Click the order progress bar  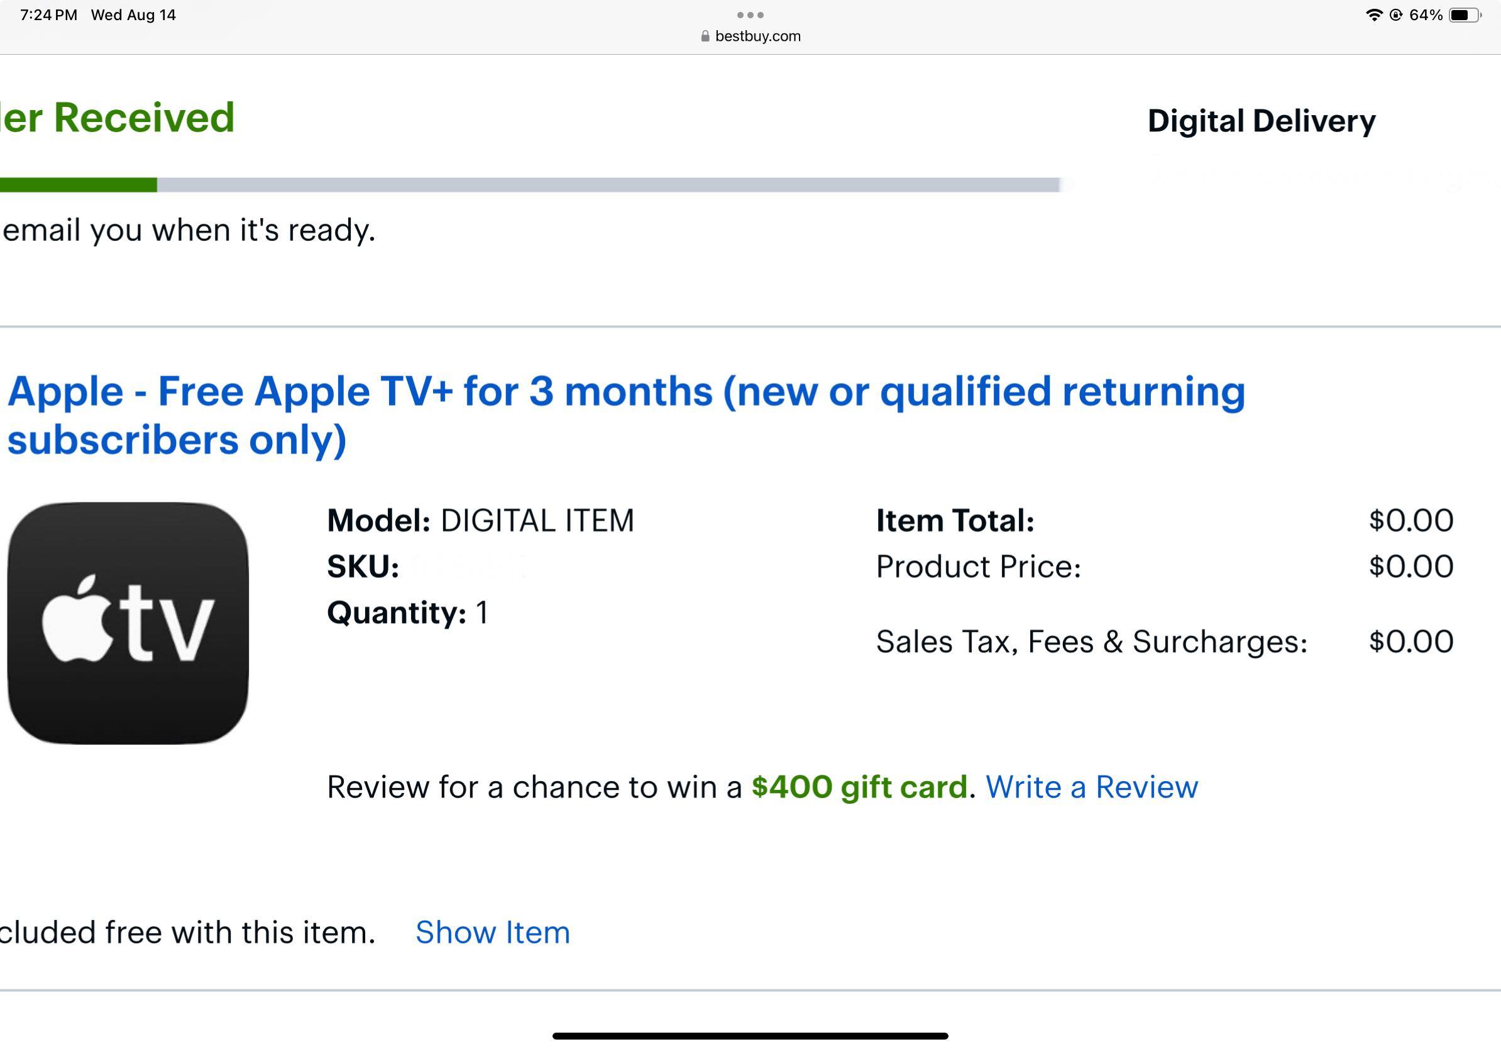[529, 185]
